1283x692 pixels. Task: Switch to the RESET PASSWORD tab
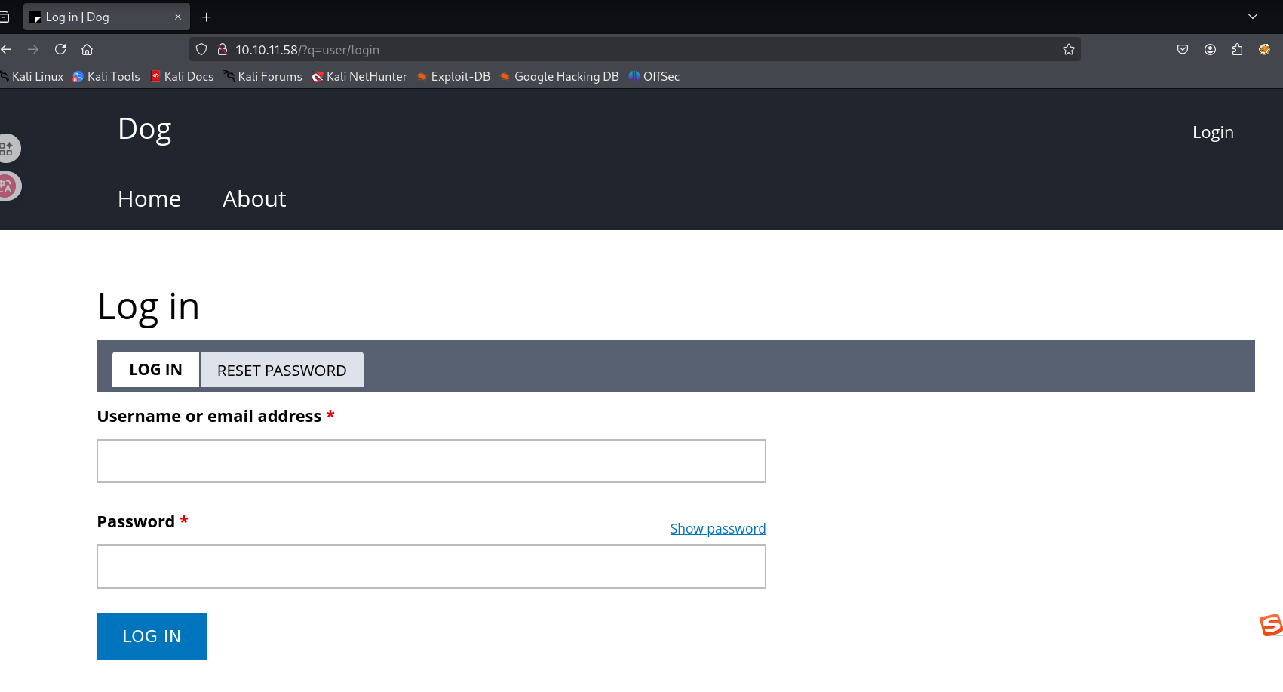[281, 370]
